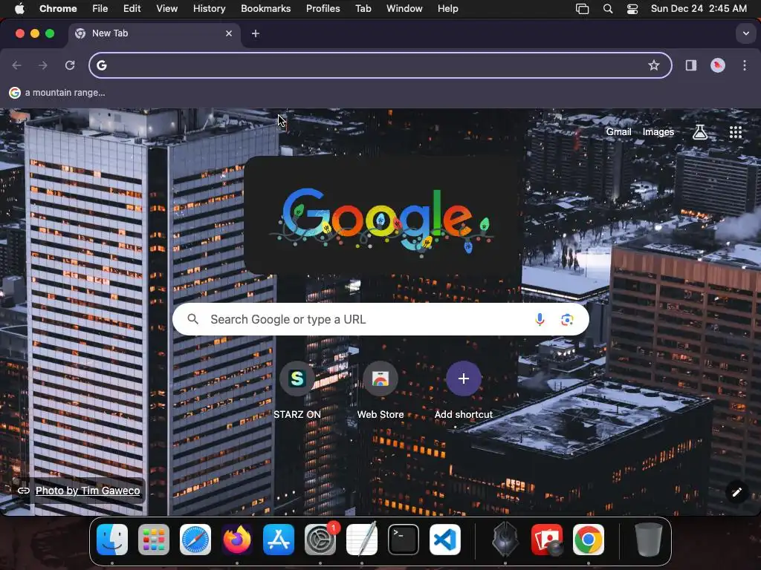The height and width of the screenshot is (570, 761).
Task: Open the Chrome menu in menu bar
Action: (58, 9)
